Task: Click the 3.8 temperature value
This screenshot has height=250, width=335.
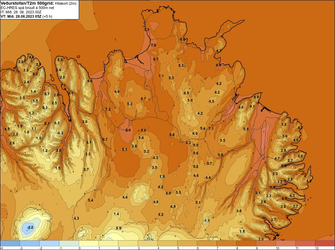Action: click(239, 211)
